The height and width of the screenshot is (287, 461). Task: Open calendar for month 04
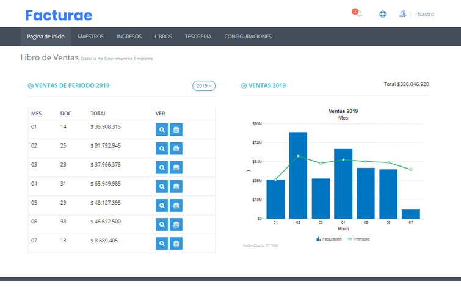point(176,186)
